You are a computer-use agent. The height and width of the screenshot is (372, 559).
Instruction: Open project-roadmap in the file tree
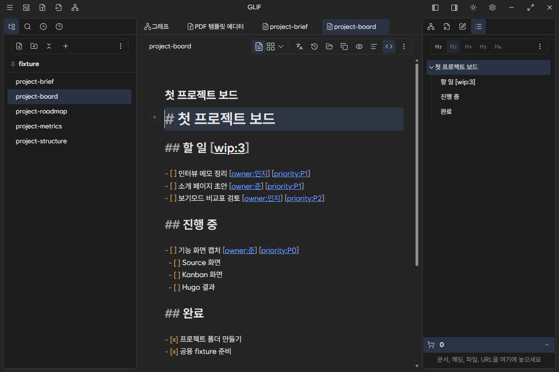pos(69,111)
